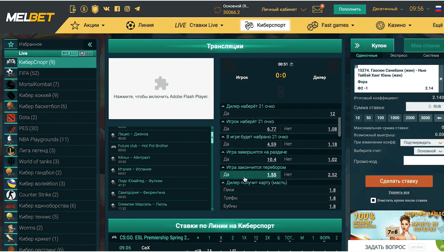Open the Telegram channel icon
444x252 pixels.
[137, 9]
